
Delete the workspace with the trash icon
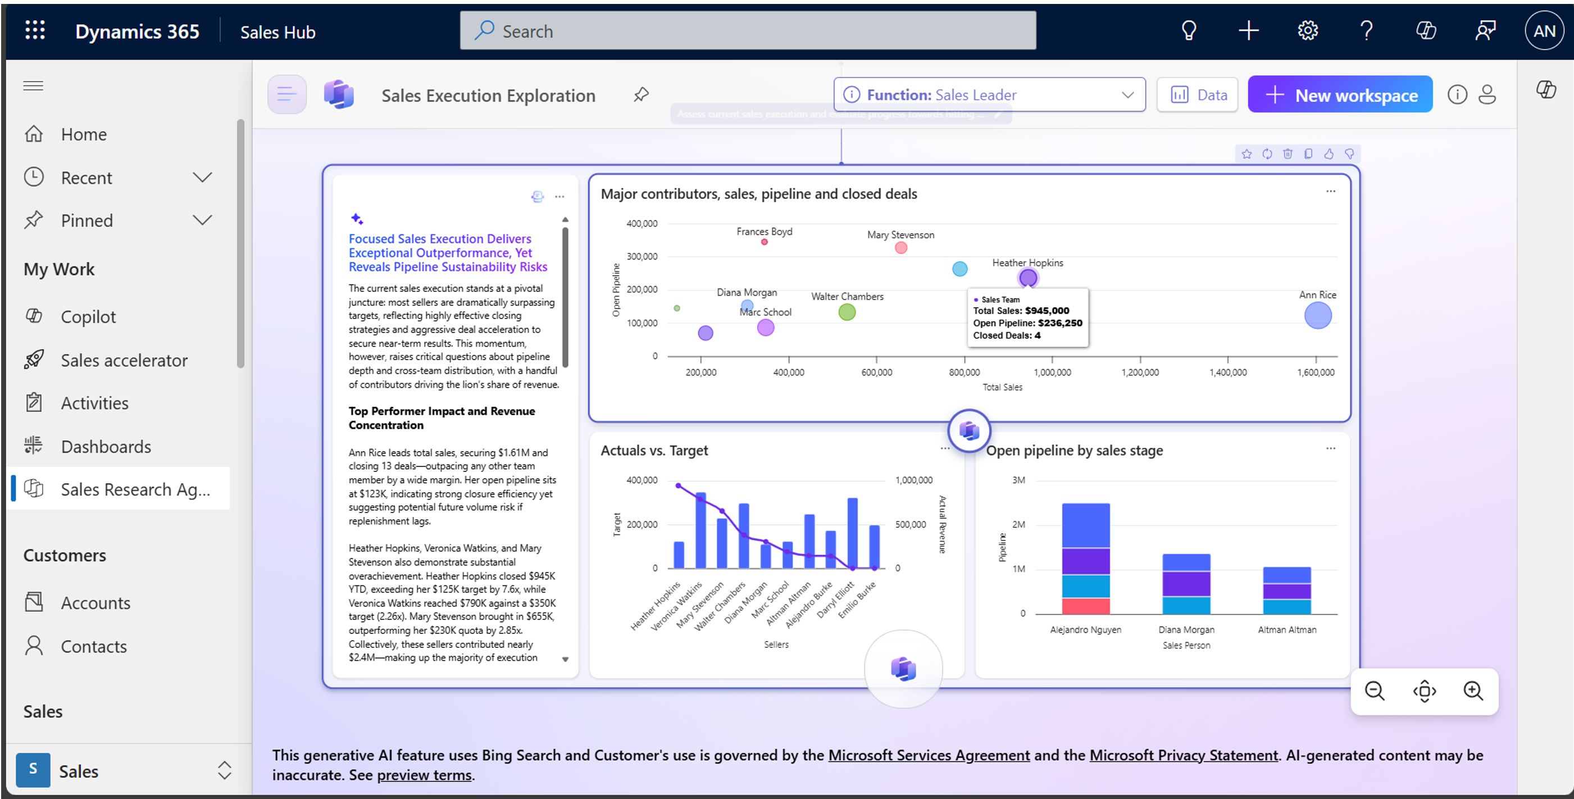[1288, 154]
